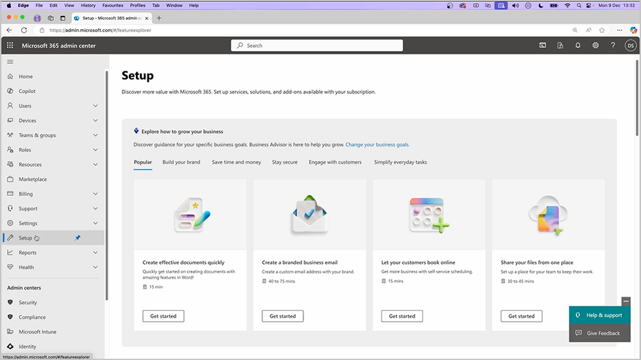Click the Give Feedback button
This screenshot has width=641, height=360.
[599, 333]
